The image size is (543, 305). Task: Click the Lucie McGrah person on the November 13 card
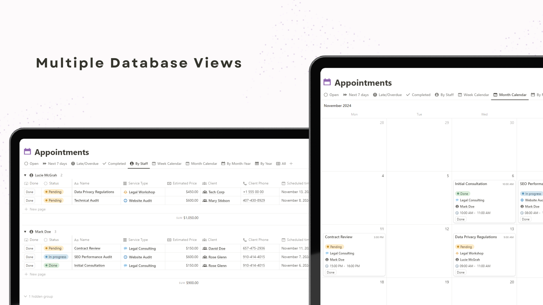pos(467,260)
